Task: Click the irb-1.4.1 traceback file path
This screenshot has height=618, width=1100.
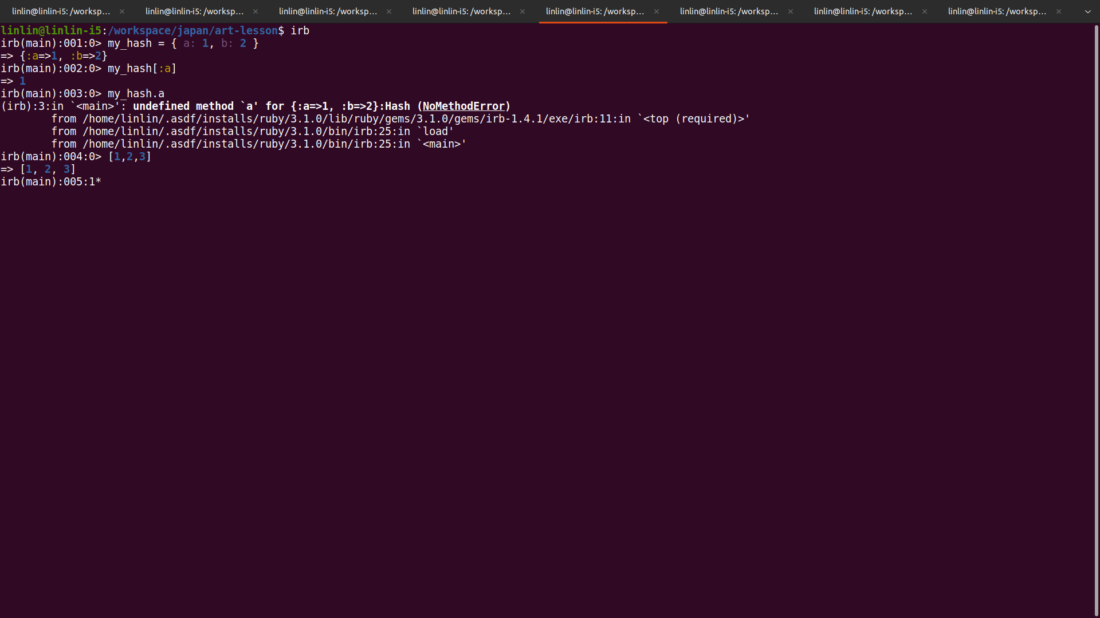Action: pyautogui.click(x=401, y=118)
